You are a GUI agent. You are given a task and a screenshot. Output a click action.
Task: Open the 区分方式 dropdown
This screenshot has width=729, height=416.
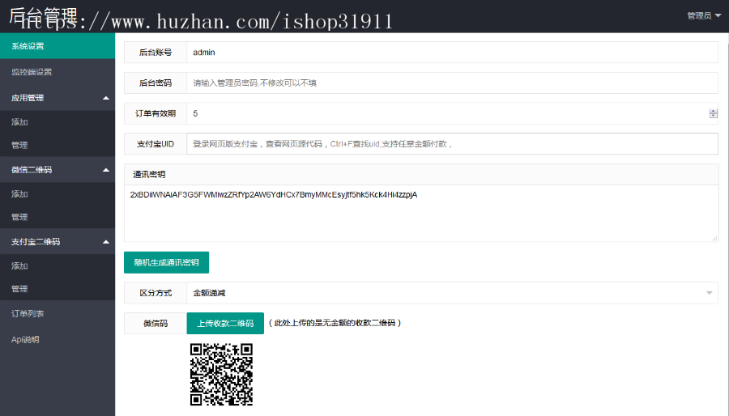(452, 293)
